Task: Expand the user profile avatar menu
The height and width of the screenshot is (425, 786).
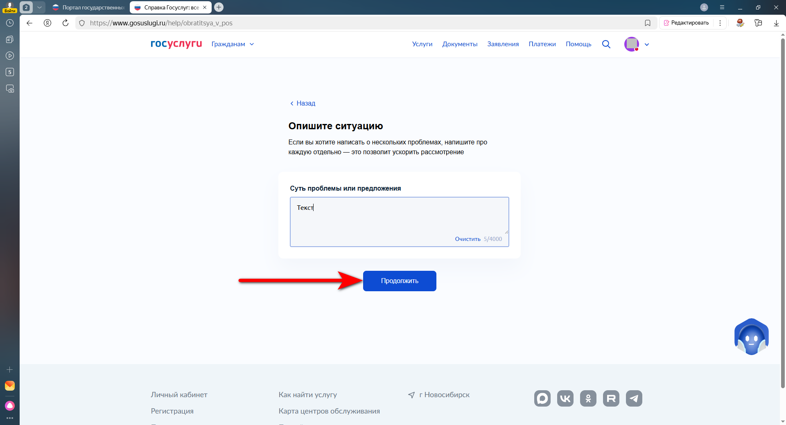Action: pos(637,44)
